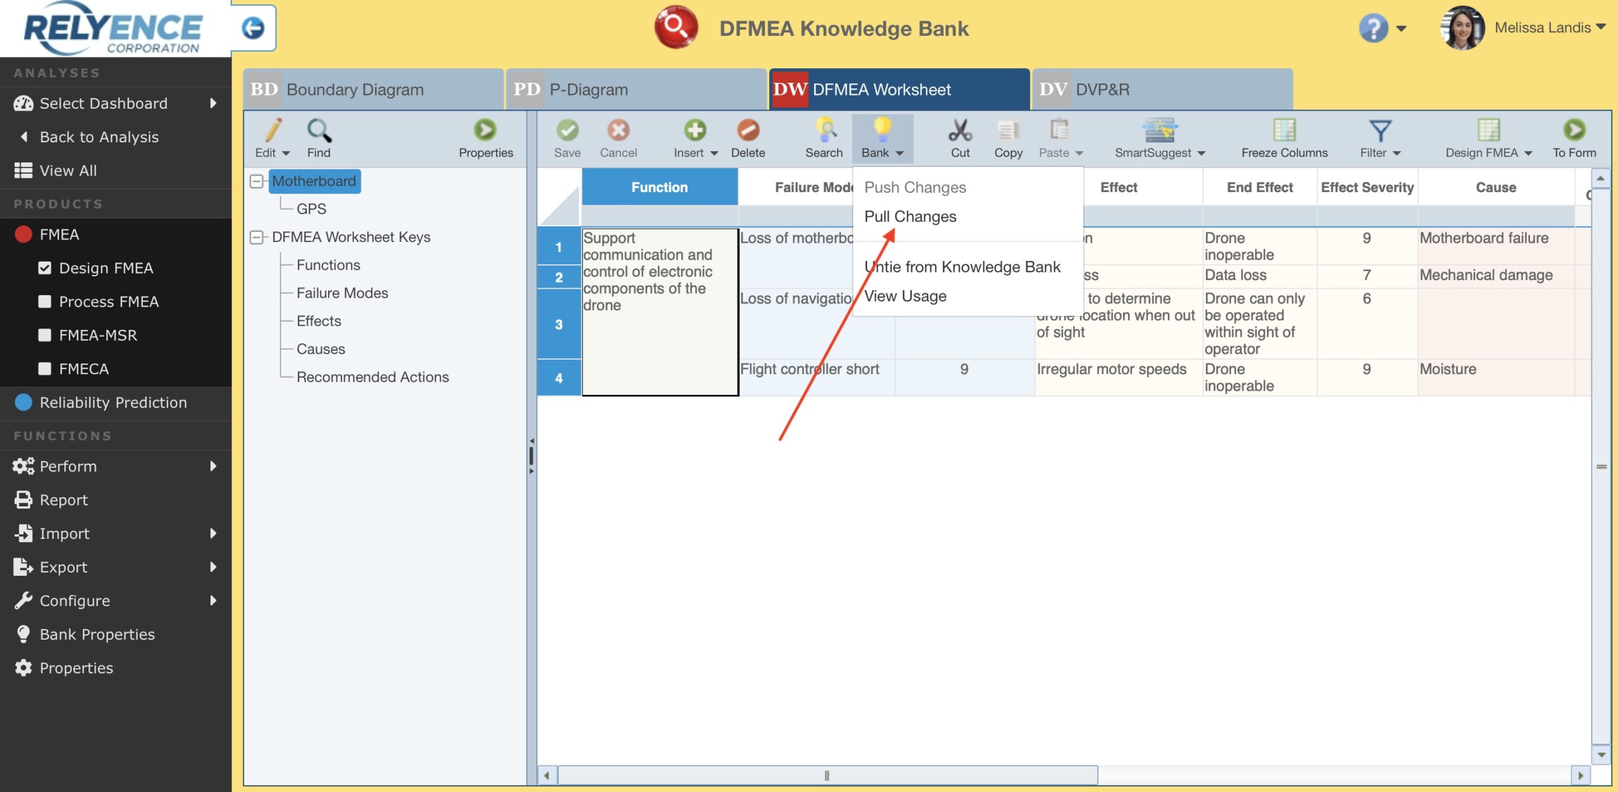Image resolution: width=1618 pixels, height=792 pixels.
Task: Switch To Form view icon
Action: point(1574,130)
